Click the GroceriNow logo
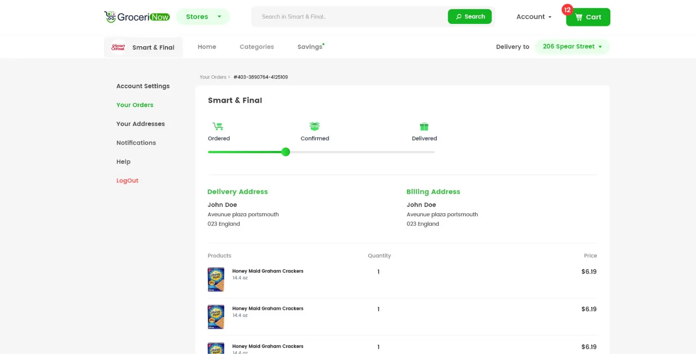The image size is (696, 354). point(137,17)
